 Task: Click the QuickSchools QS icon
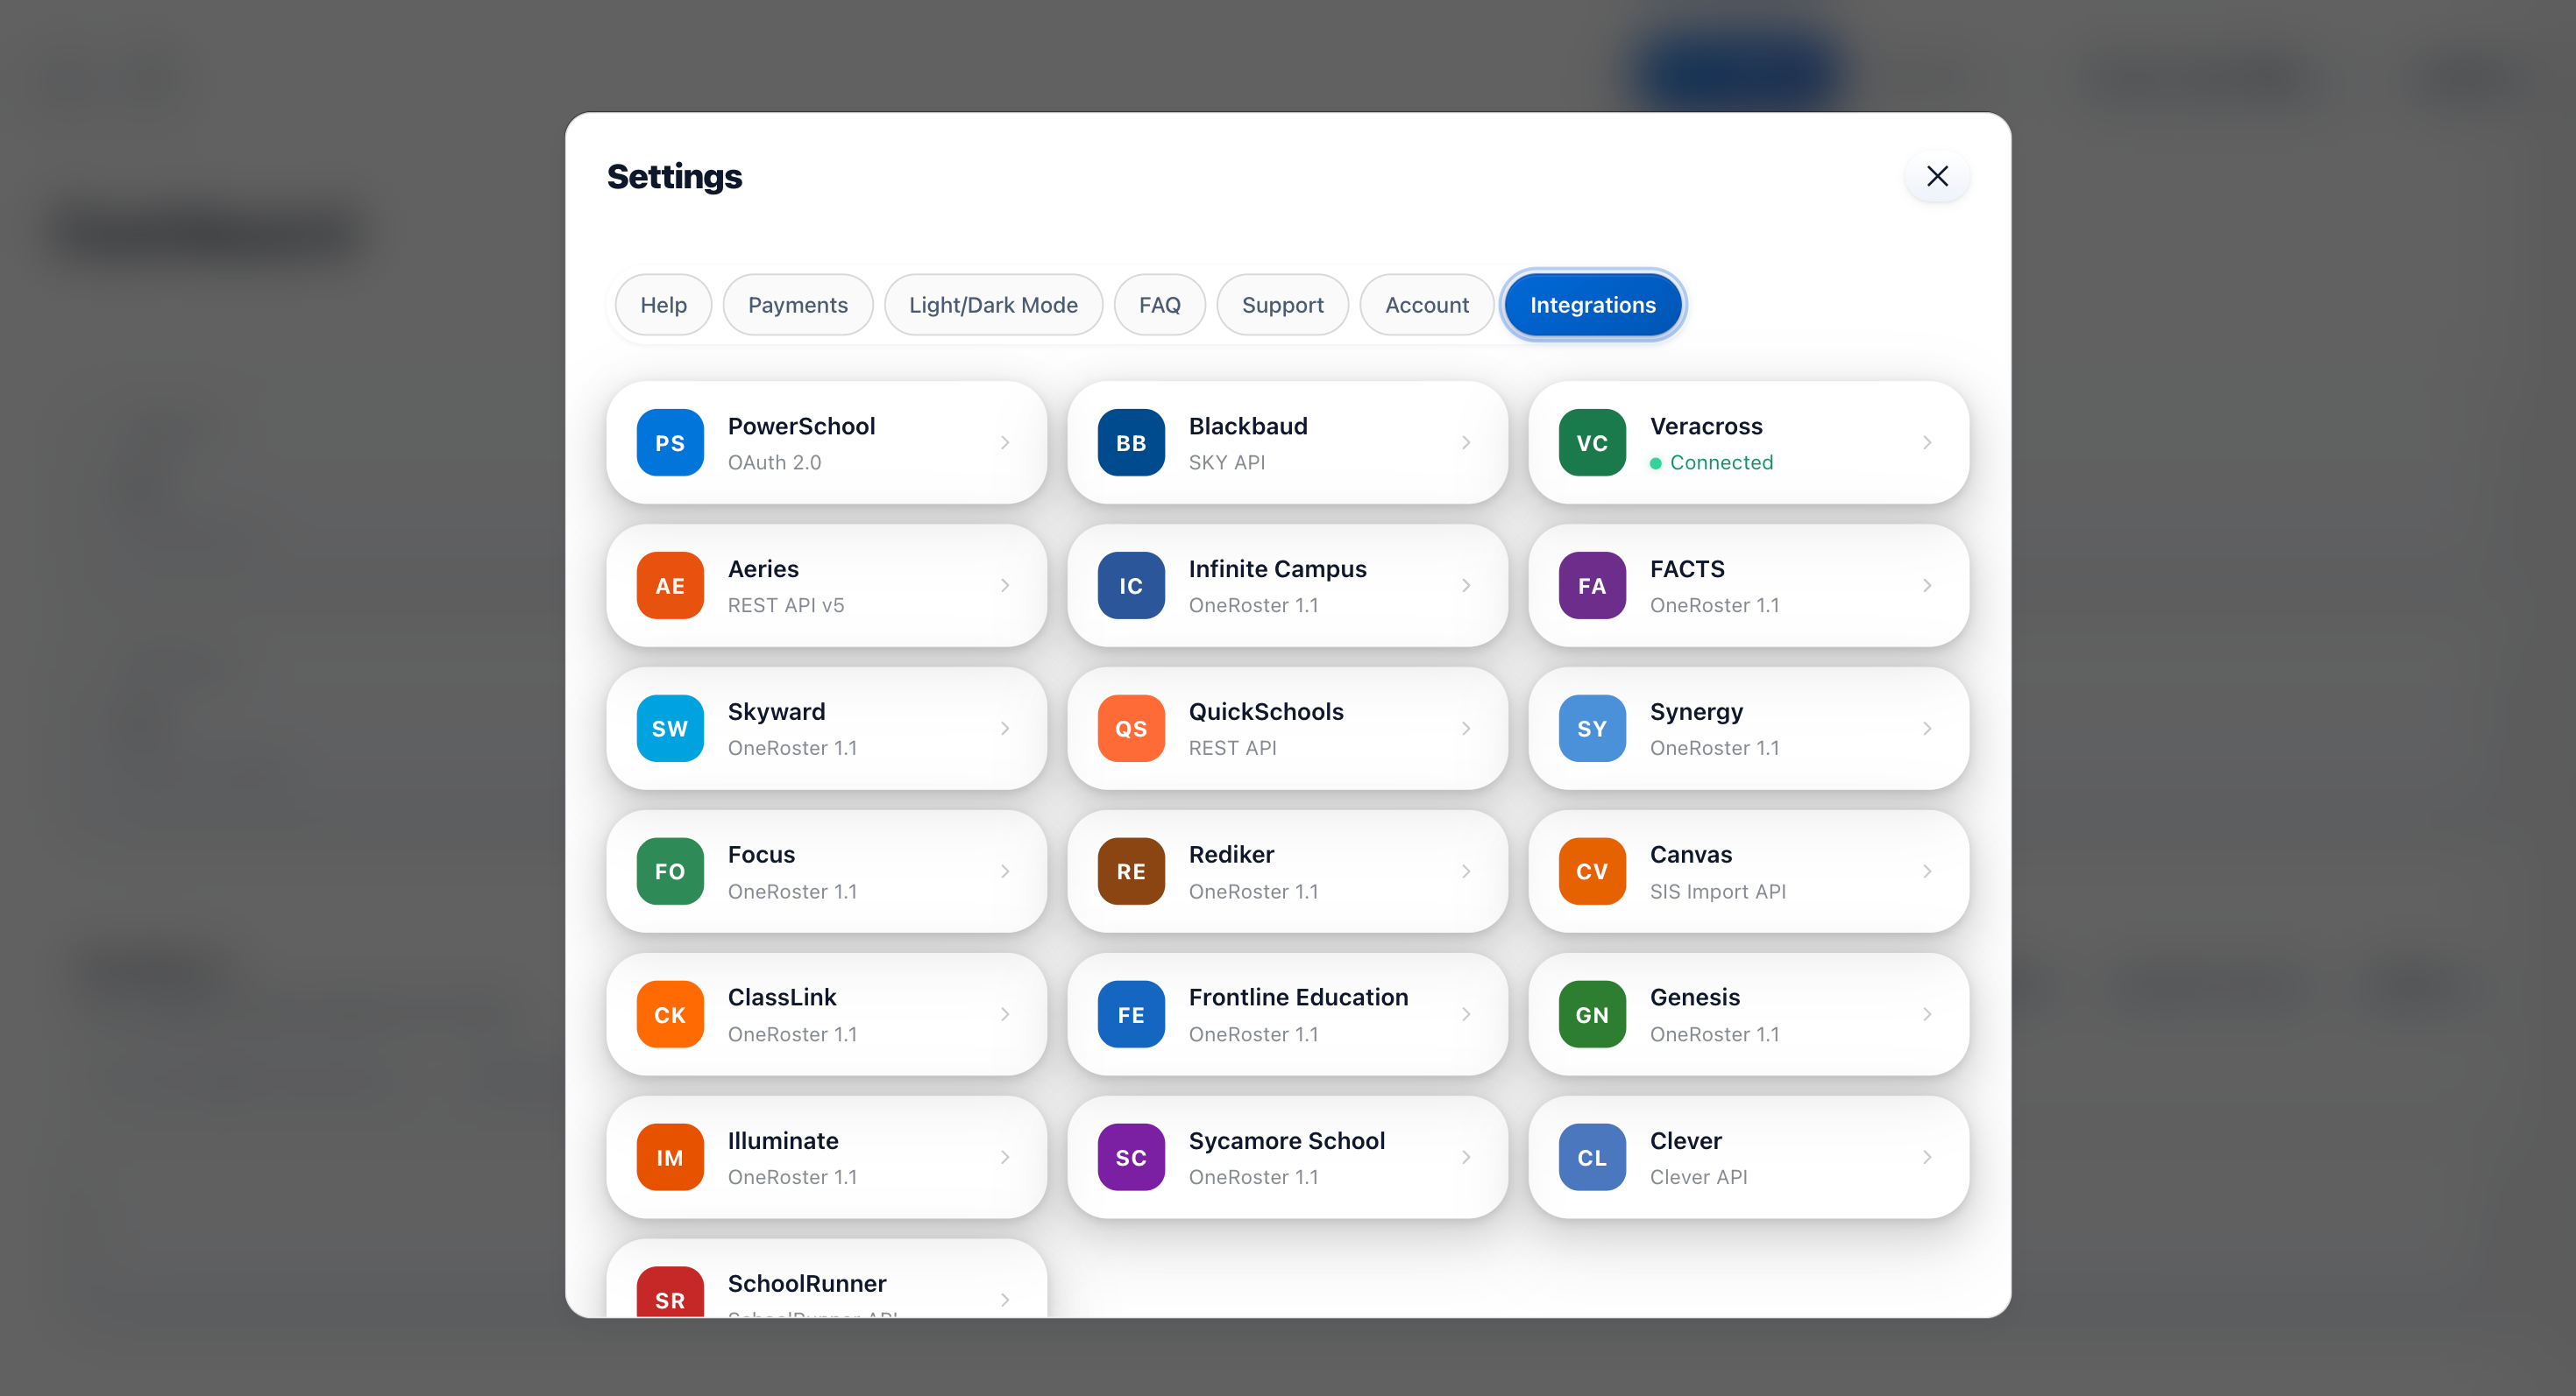pyautogui.click(x=1131, y=729)
